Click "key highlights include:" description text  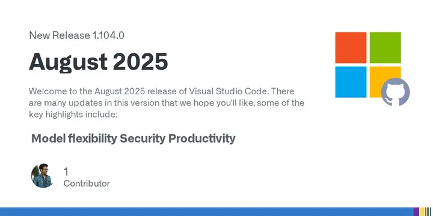pyautogui.click(x=73, y=115)
